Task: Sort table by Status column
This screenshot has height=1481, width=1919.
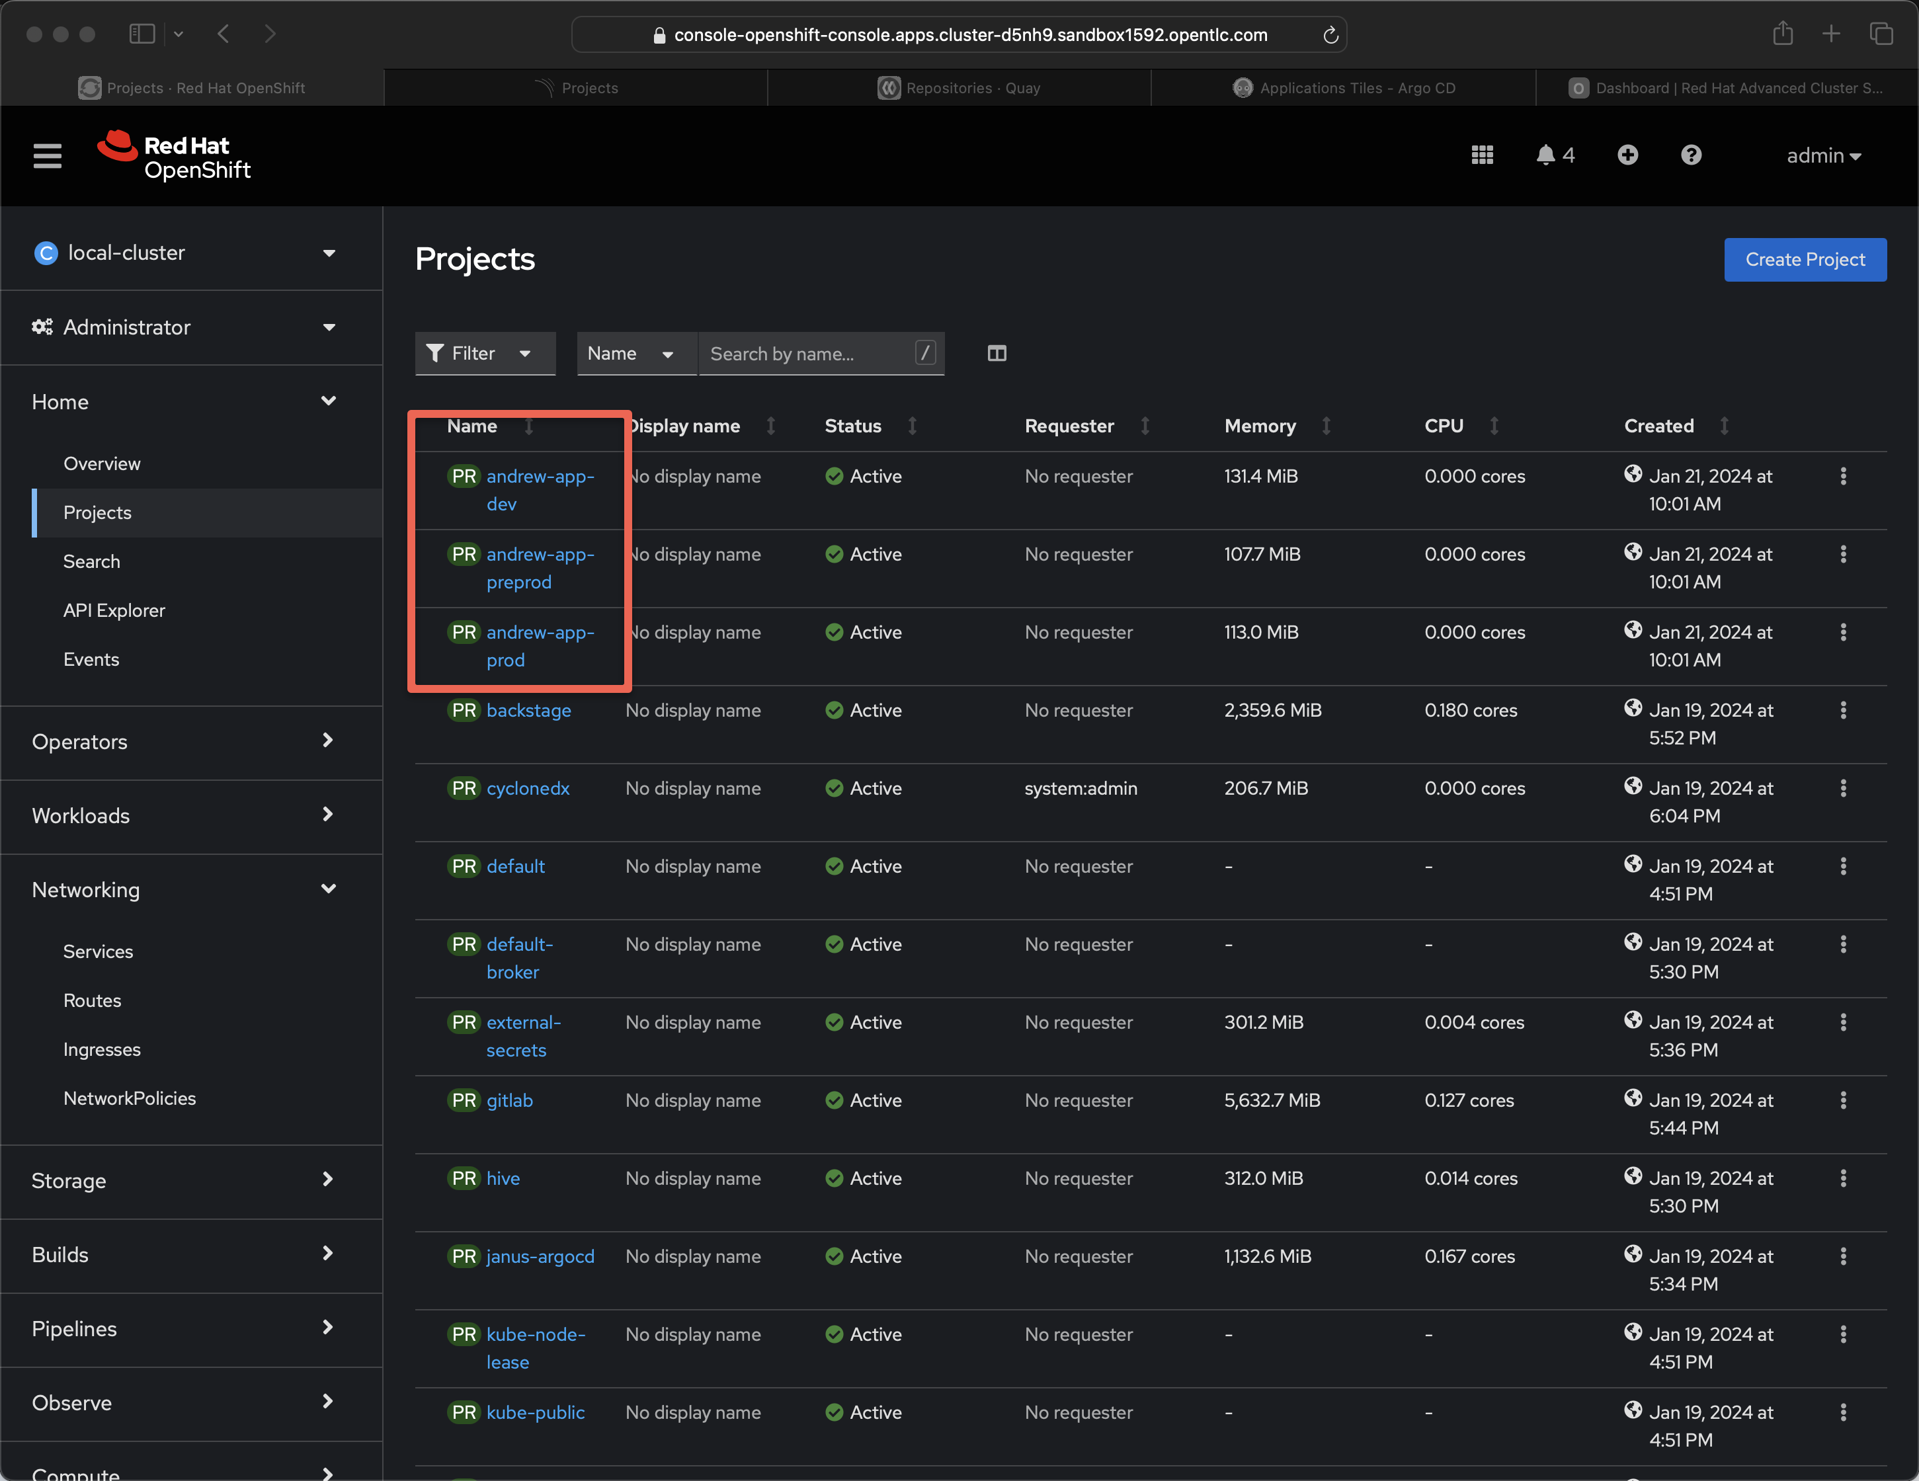Action: pos(852,426)
